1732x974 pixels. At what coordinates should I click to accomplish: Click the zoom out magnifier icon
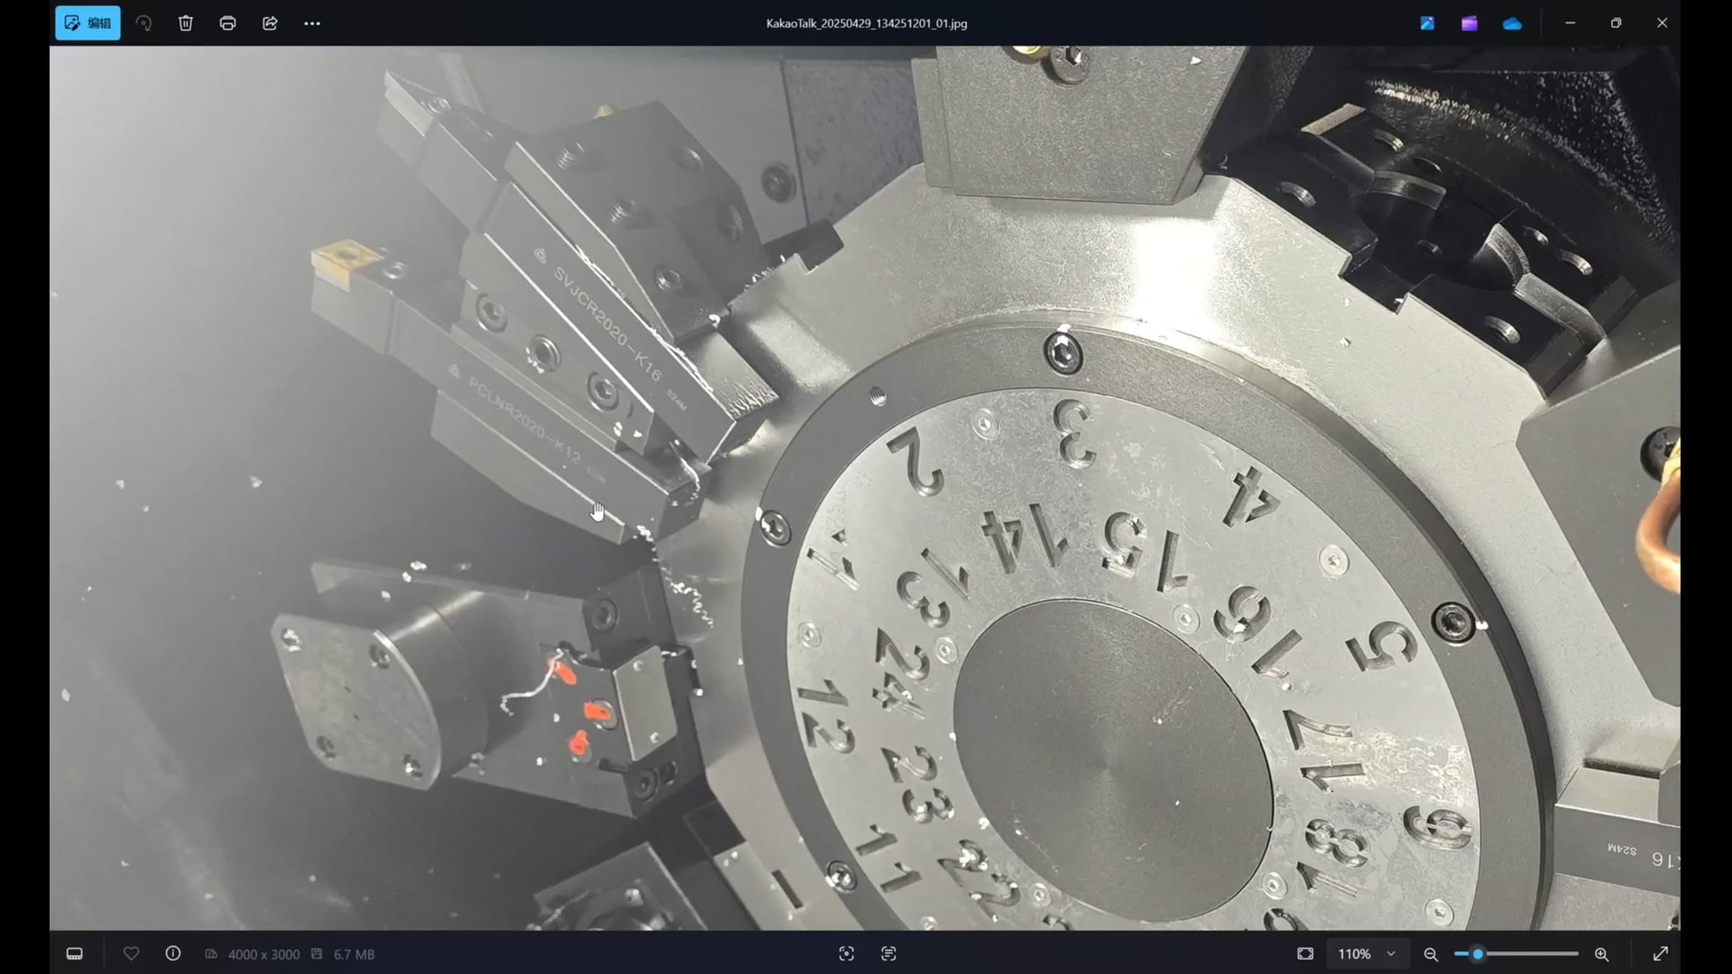point(1430,955)
